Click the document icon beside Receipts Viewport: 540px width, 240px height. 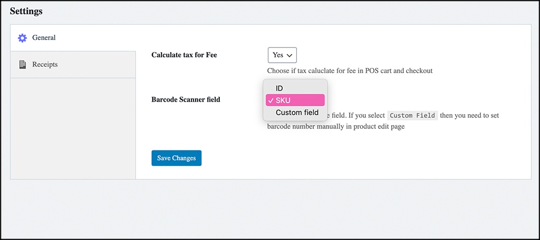pos(22,65)
